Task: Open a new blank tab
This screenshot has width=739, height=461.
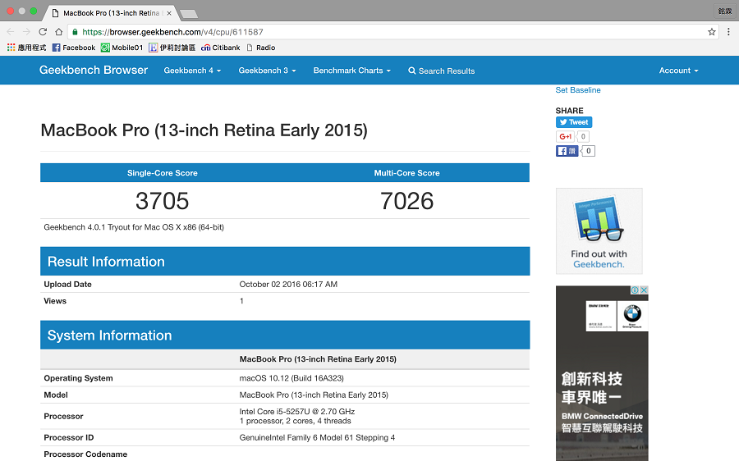Action: [189, 14]
